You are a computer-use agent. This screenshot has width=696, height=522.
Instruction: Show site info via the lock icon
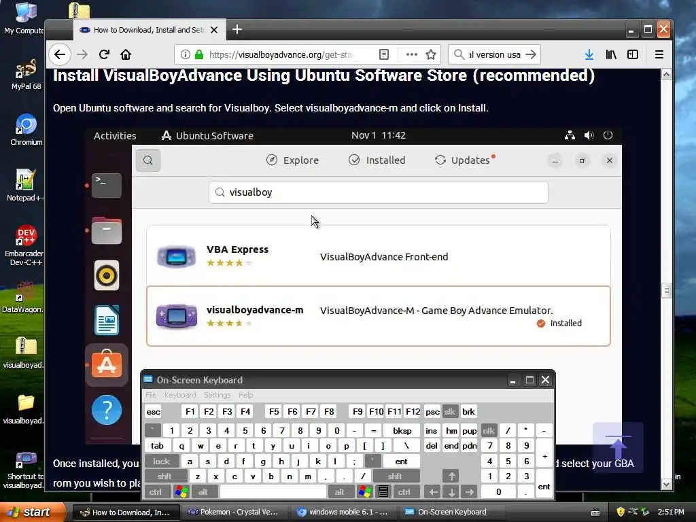tap(199, 54)
